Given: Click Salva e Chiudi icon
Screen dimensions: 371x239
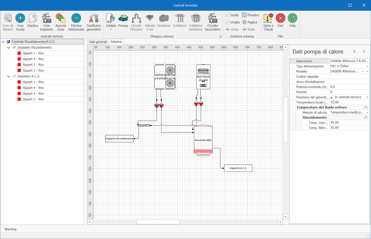Looking at the screenshot, I should point(268,19).
